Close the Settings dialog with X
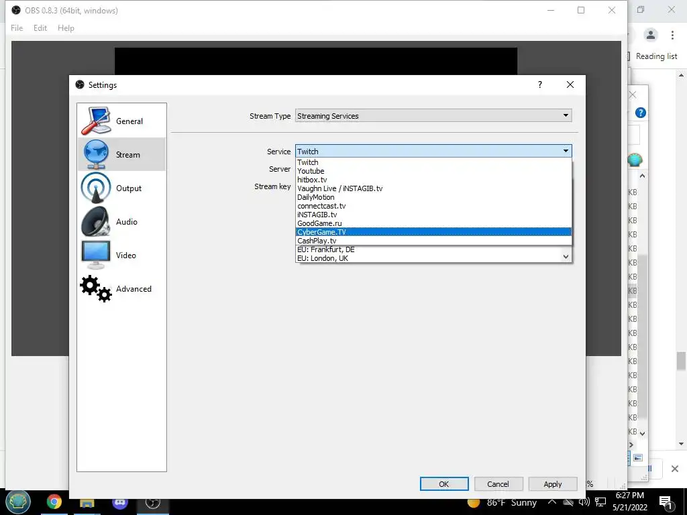The image size is (687, 515). [x=570, y=84]
